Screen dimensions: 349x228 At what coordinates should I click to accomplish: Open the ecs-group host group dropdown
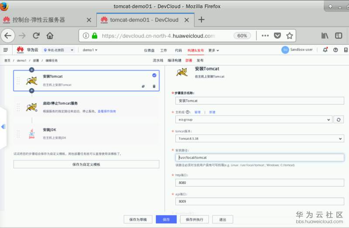click(x=254, y=120)
